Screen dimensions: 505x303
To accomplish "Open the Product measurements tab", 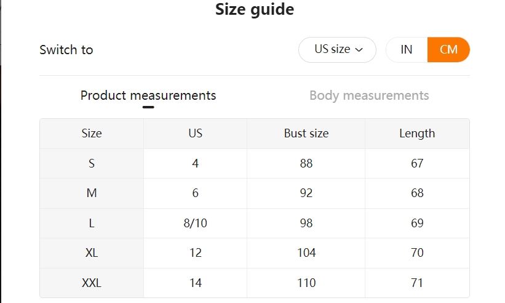I will (x=148, y=95).
